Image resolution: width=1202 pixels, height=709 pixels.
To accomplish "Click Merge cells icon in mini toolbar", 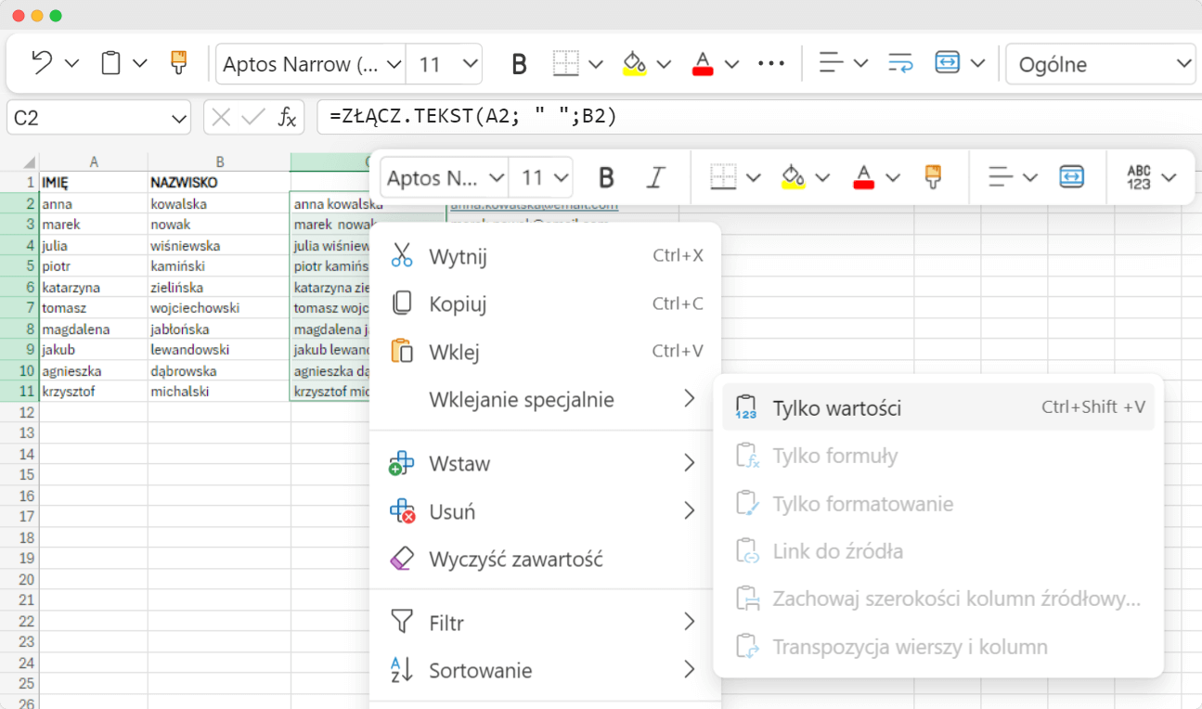I will click(x=1071, y=176).
